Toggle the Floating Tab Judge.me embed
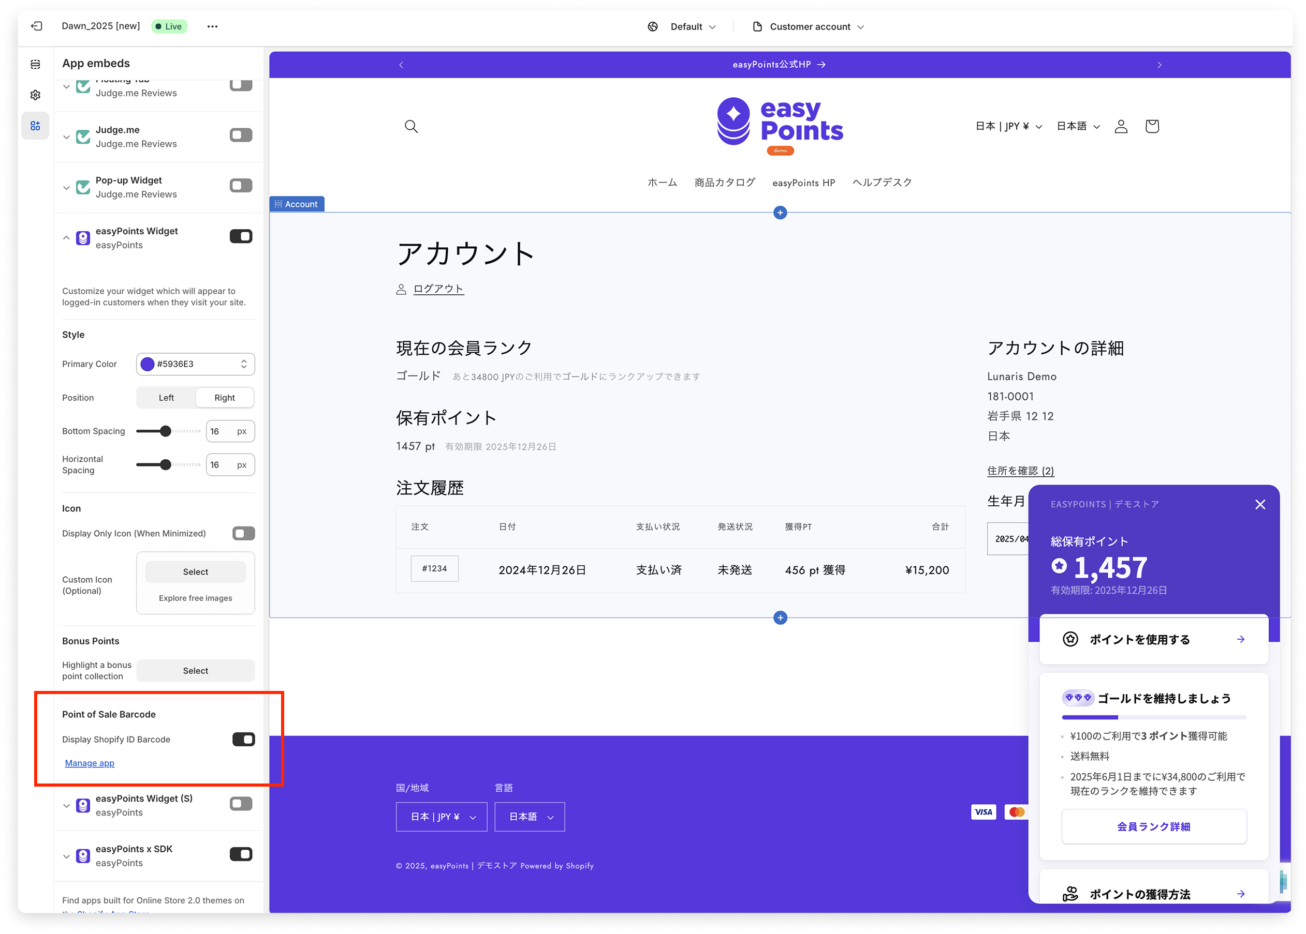 pyautogui.click(x=241, y=84)
